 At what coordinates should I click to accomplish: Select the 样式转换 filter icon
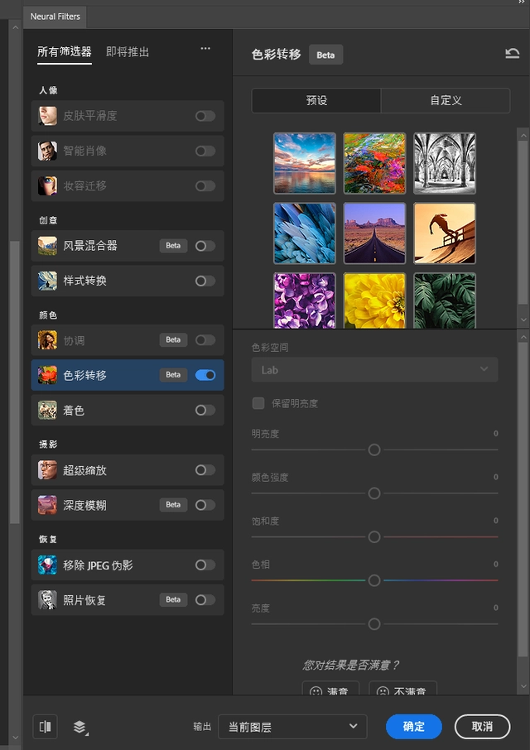pyautogui.click(x=47, y=281)
